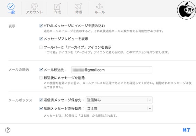This screenshot has height=136, width=196.
Task: Switch to the アカウント tab label
Action: point(34,12)
